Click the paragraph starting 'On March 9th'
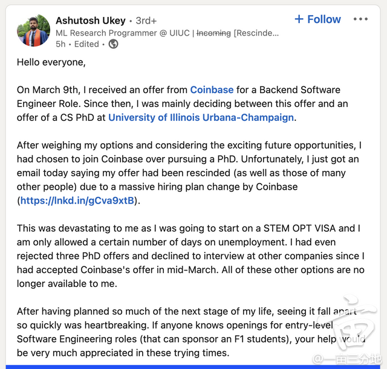387x369 pixels. tap(181, 104)
